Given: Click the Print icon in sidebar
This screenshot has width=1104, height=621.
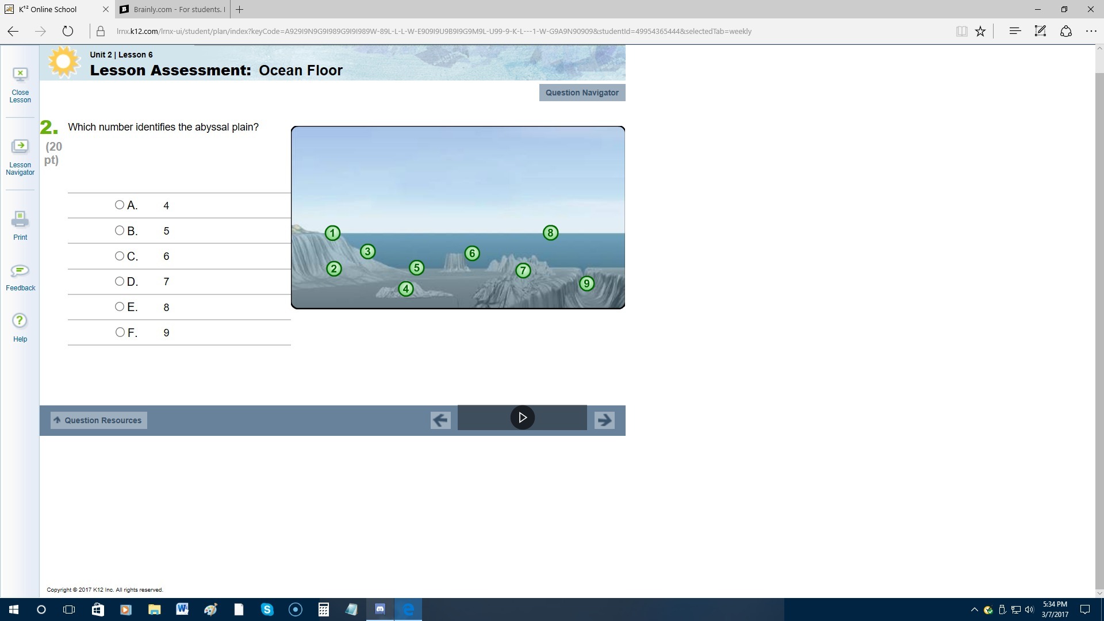Looking at the screenshot, I should click(20, 219).
